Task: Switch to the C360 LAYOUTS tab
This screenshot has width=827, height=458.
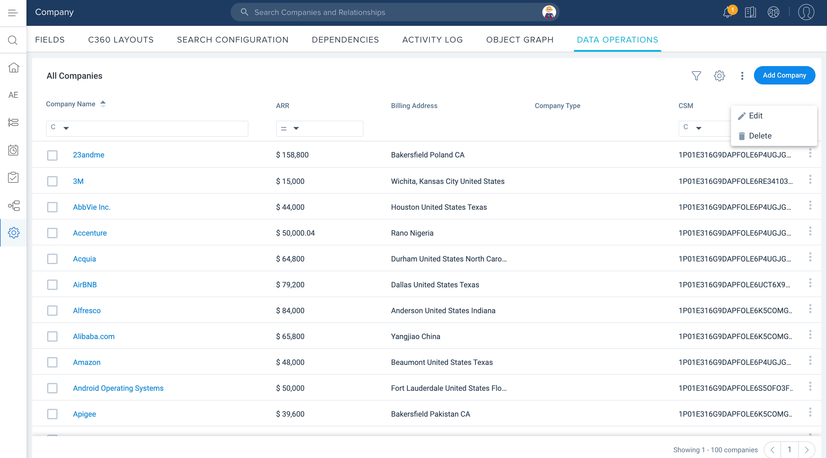Action: pyautogui.click(x=121, y=40)
